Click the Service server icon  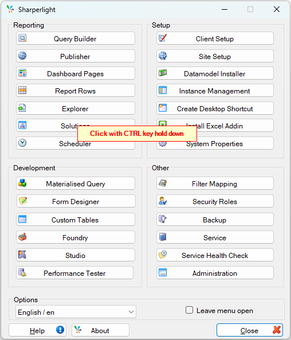coord(163,237)
